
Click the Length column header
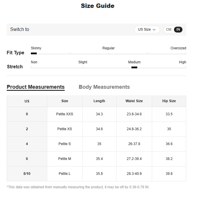[x=99, y=101]
